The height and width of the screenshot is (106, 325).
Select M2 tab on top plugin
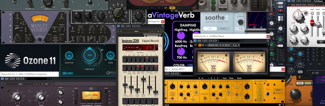pos(159,8)
